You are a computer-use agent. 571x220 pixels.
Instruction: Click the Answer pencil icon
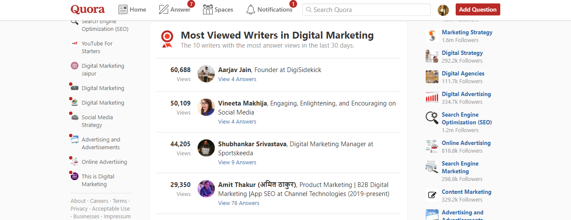click(x=163, y=9)
